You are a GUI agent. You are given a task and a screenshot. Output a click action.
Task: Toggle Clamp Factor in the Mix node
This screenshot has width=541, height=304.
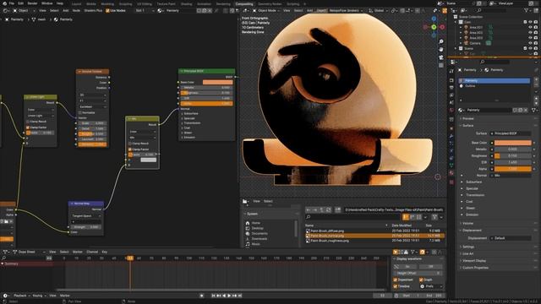[130, 149]
